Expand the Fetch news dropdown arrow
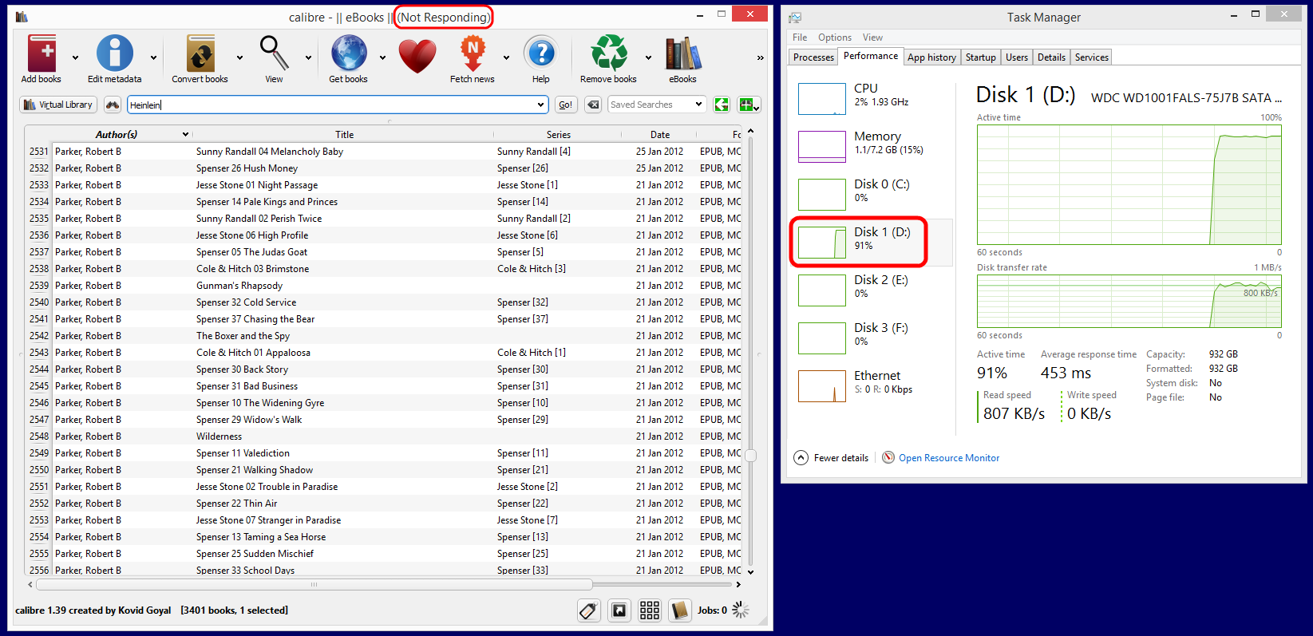Image resolution: width=1313 pixels, height=636 pixels. pyautogui.click(x=506, y=57)
